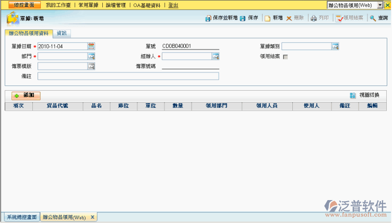392x223 pixels.
Task: Click the 保存 save disk icon
Action: pyautogui.click(x=243, y=18)
